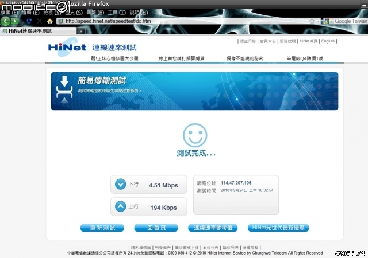The image size is (368, 258).
Task: Open the 聯絡我們 footer link
Action: [231, 248]
